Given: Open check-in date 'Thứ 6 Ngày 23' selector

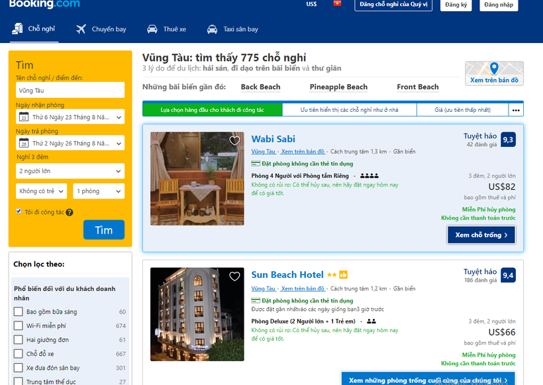Looking at the screenshot, I should coord(70,117).
